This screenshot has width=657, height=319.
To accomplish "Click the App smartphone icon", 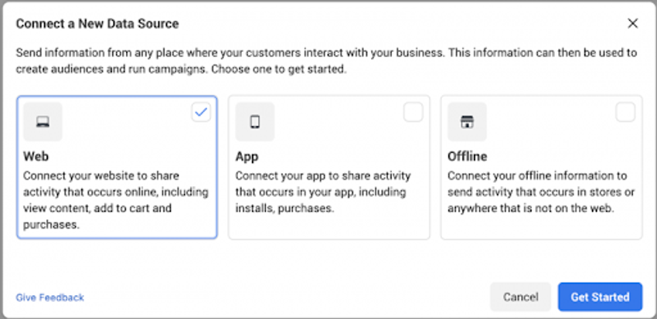I will click(x=255, y=122).
